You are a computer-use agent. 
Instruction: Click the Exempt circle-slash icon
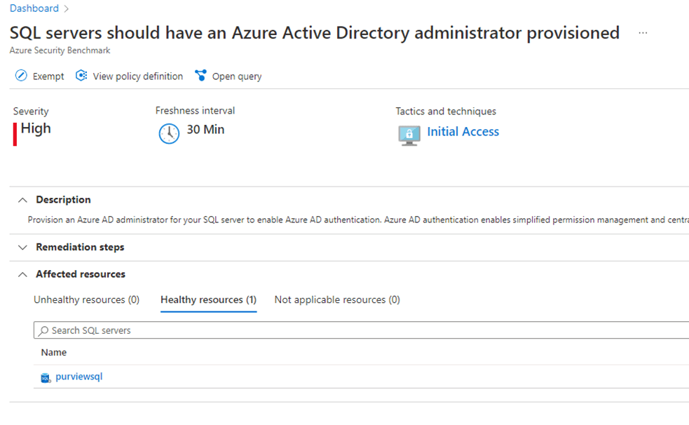tap(21, 76)
